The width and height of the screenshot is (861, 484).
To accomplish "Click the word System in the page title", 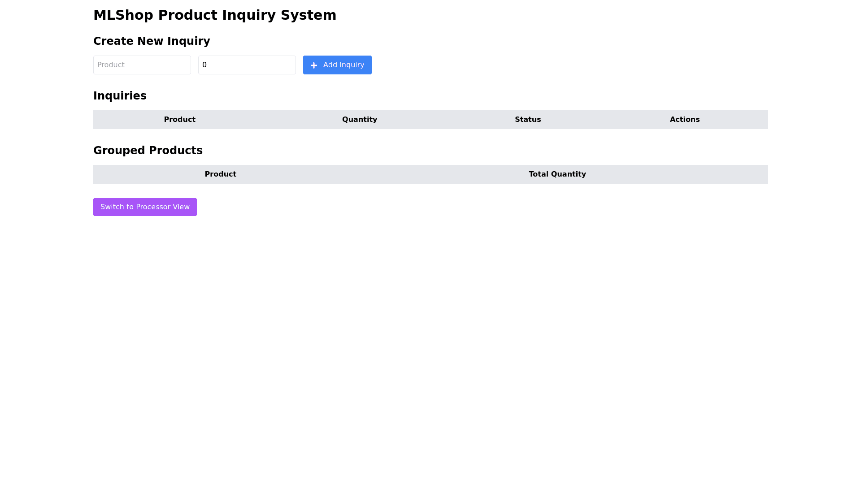I will pyautogui.click(x=308, y=15).
